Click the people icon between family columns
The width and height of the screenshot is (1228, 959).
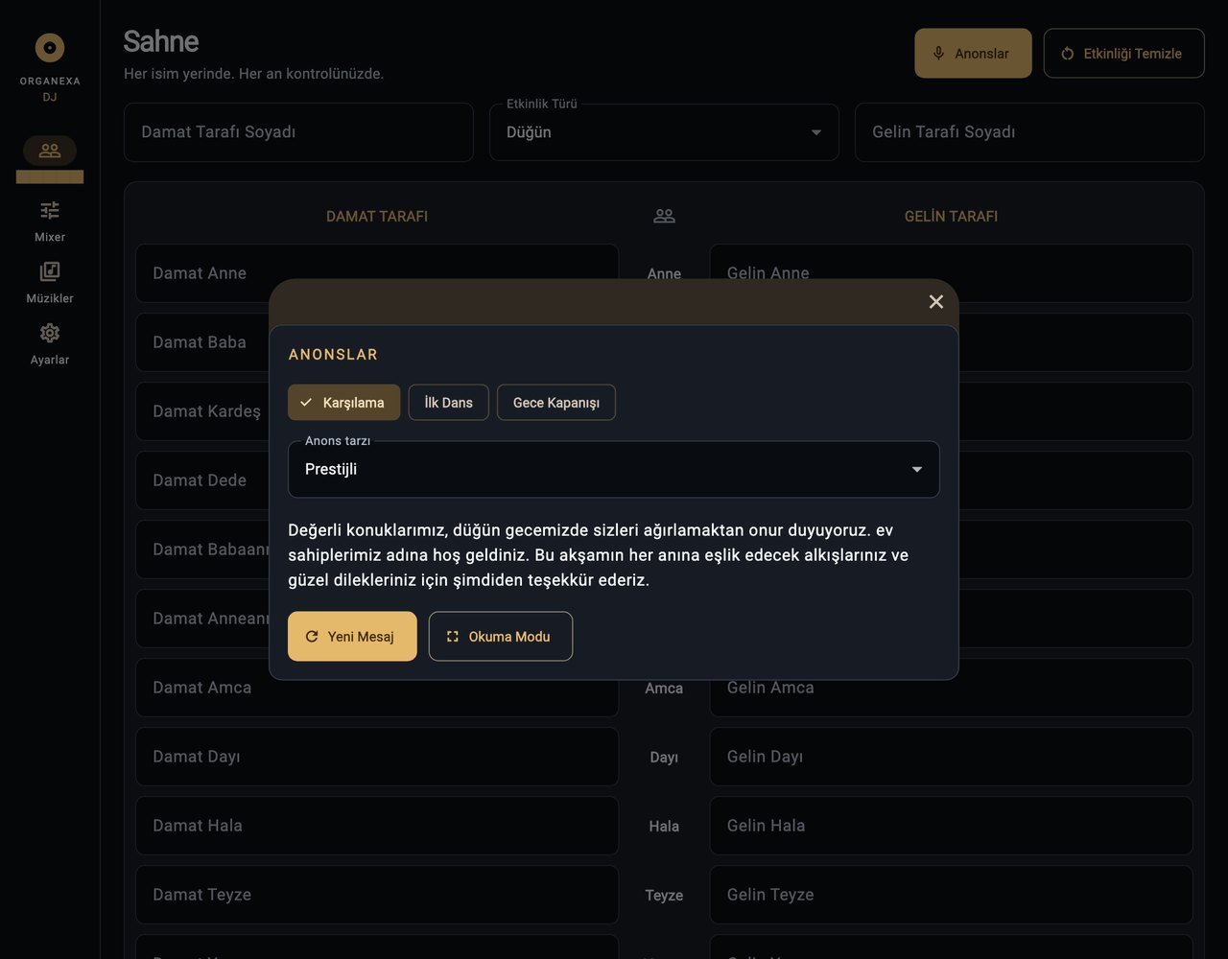pyautogui.click(x=664, y=216)
